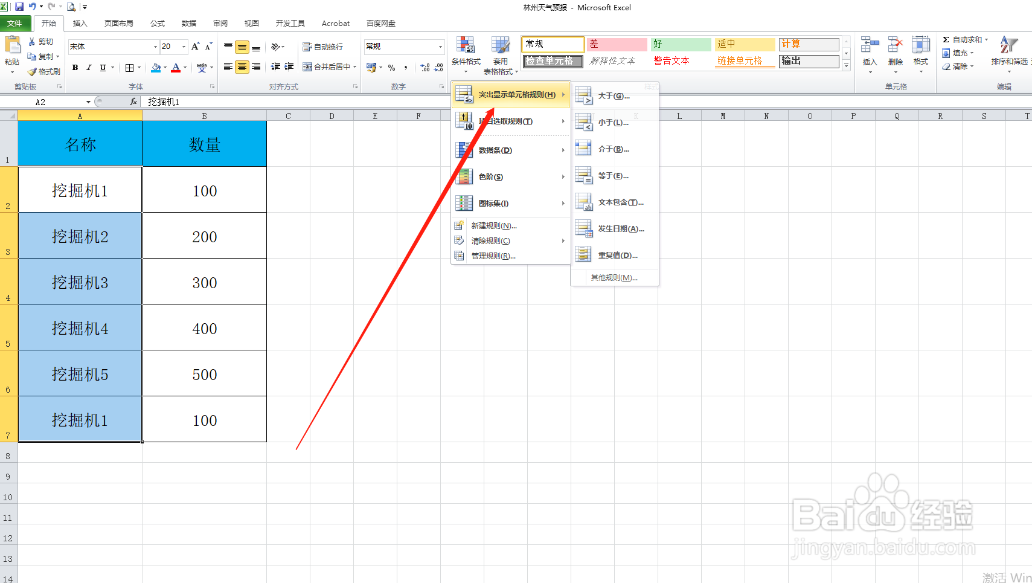This screenshot has width=1032, height=583.
Task: Click the percent style icon
Action: point(392,68)
